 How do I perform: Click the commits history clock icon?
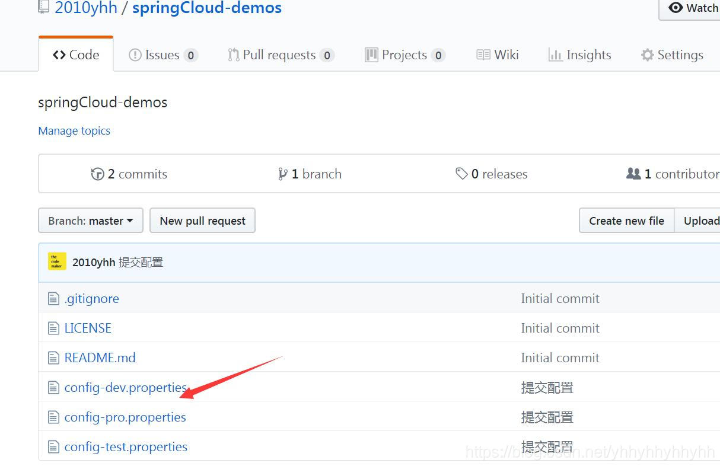[98, 174]
